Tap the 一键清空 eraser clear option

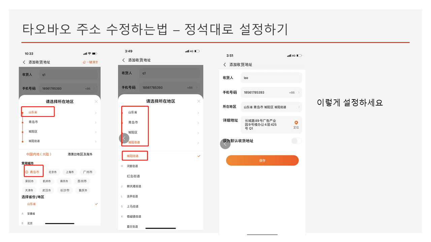[90, 62]
